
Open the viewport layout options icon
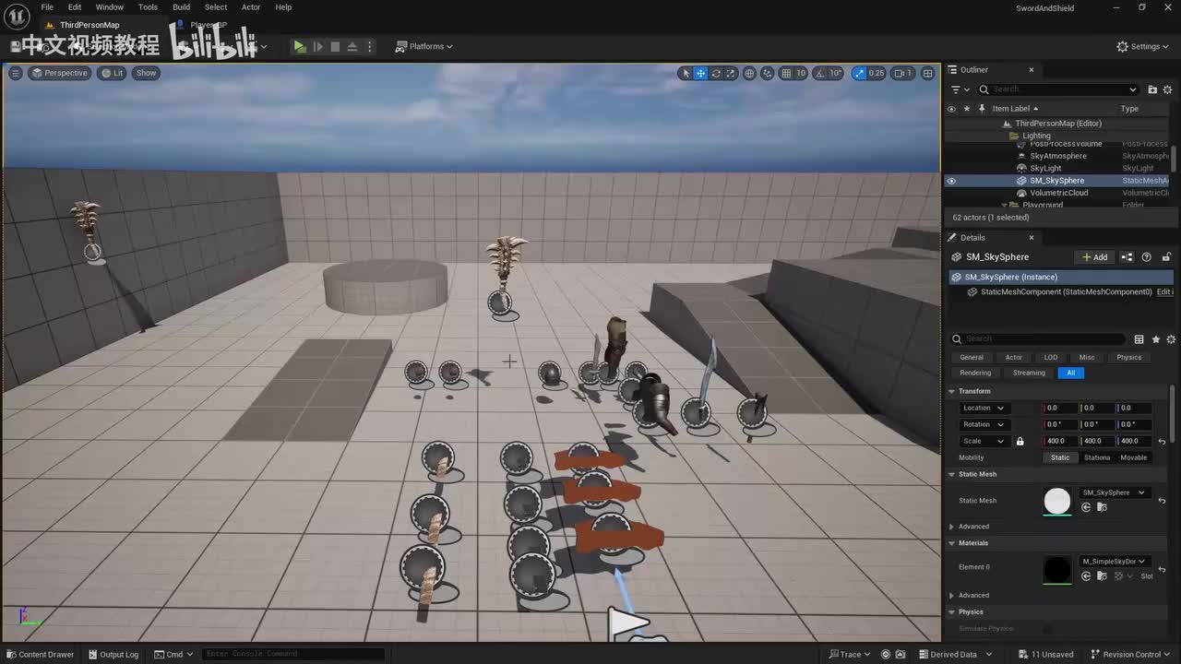point(927,73)
